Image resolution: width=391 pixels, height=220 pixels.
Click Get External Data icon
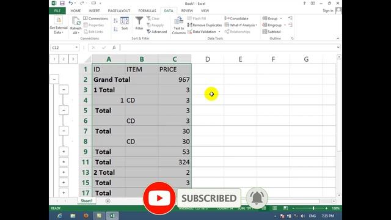coord(59,20)
